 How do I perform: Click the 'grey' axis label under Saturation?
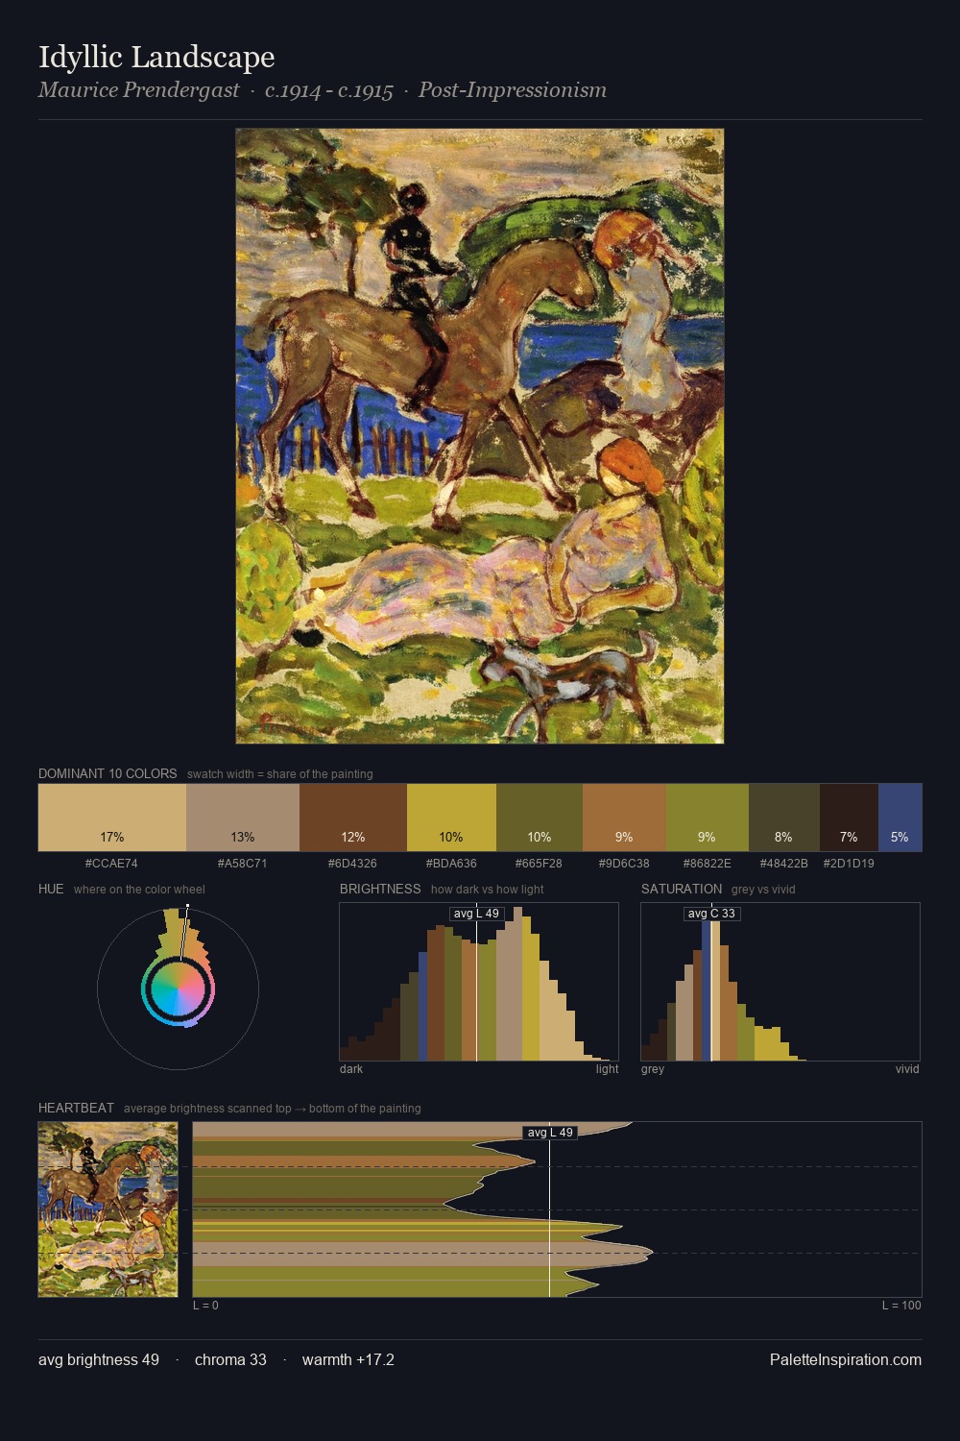(653, 1069)
